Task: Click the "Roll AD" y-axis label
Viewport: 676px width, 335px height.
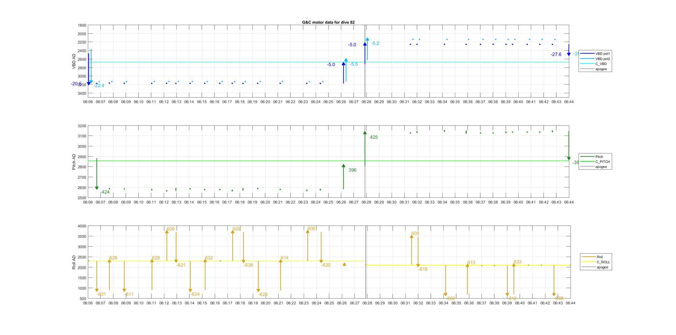Action: (74, 262)
